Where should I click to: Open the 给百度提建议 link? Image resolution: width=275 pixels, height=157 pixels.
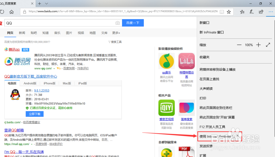pyautogui.click(x=32, y=122)
